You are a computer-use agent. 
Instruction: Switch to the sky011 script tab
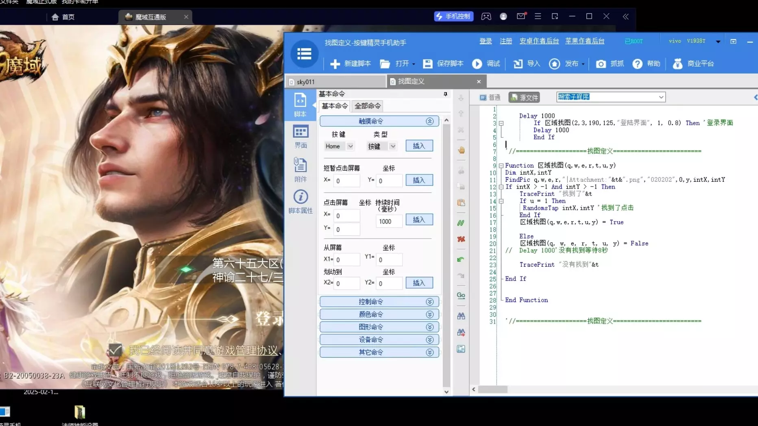[x=335, y=82]
